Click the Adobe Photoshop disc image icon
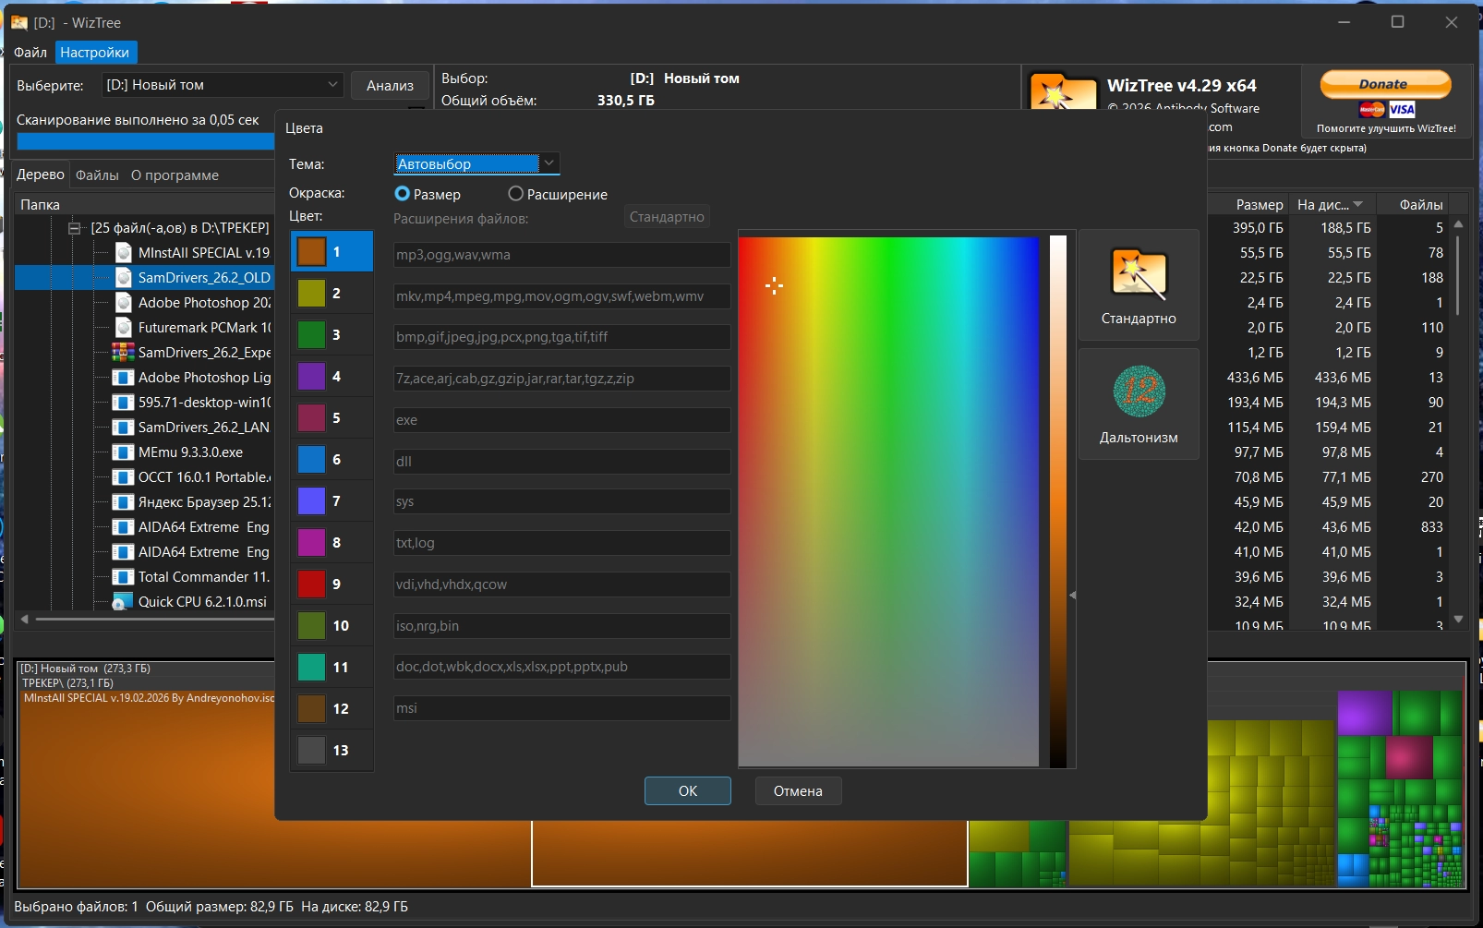1483x928 pixels. [x=124, y=302]
